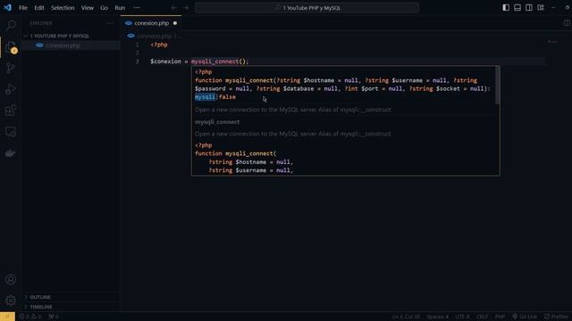Click the Go Live status button
572x321 pixels.
coord(525,317)
